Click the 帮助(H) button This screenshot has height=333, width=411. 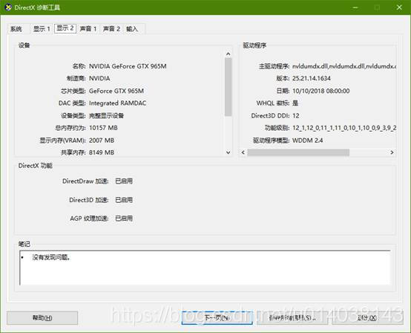tap(42, 318)
